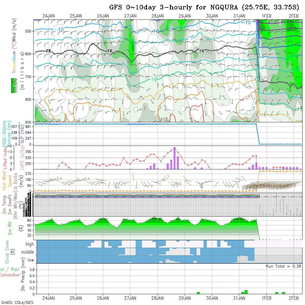
Task: Click the chart title mentioning NGQURA
Action: pos(204,7)
